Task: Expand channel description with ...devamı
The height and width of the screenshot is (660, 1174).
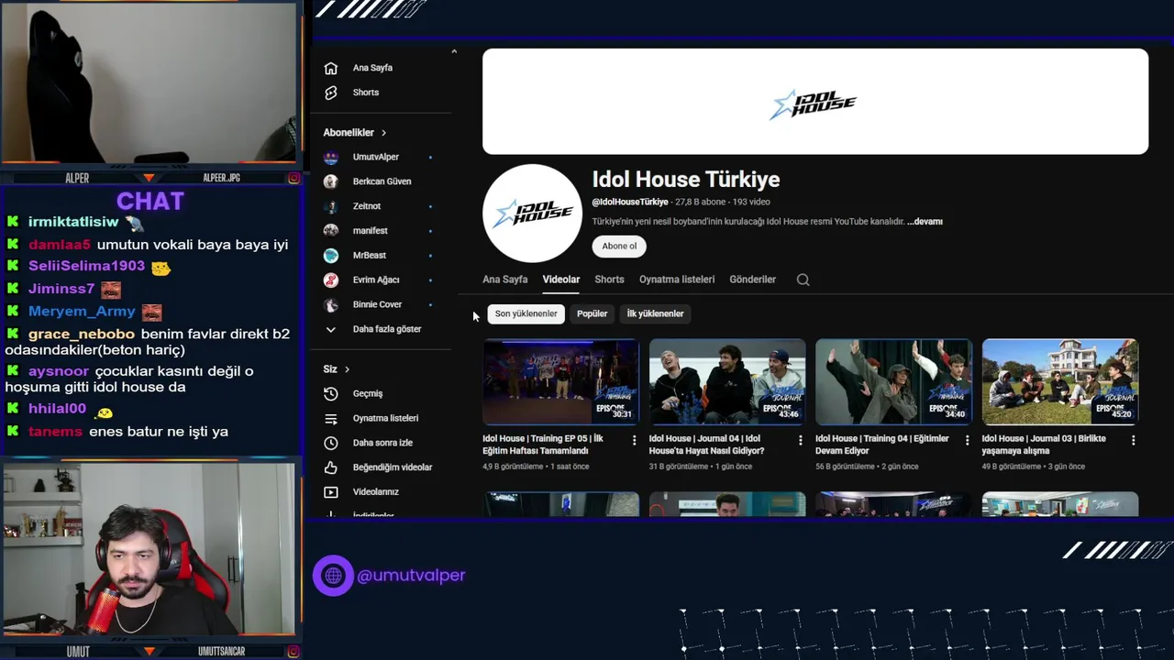Action: coord(925,222)
